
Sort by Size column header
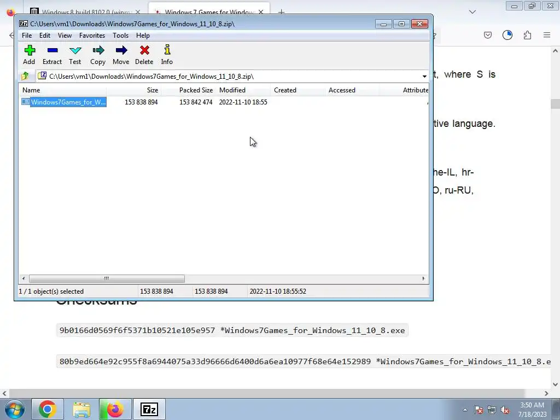point(133,90)
